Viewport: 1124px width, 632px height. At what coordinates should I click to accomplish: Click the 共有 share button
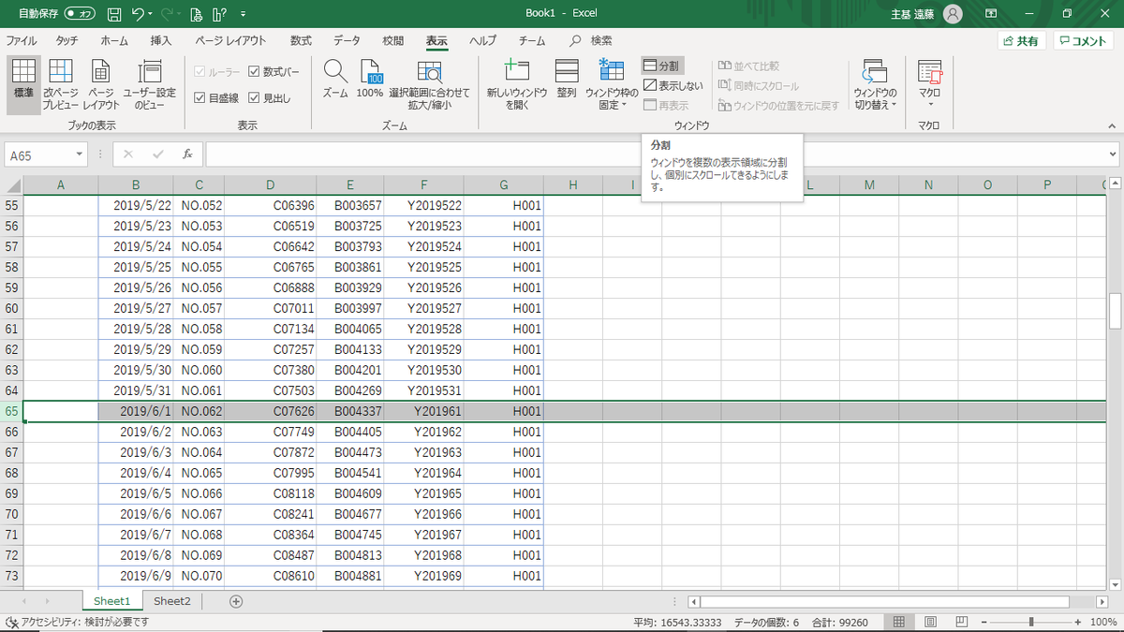(1021, 41)
